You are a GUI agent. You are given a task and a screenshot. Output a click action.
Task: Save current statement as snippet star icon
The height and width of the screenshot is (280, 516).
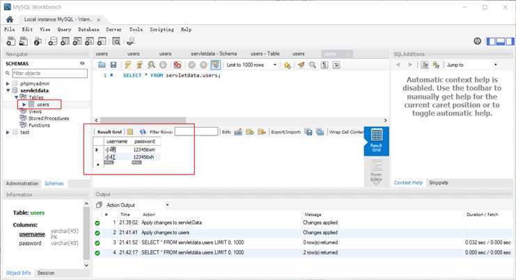(x=288, y=65)
